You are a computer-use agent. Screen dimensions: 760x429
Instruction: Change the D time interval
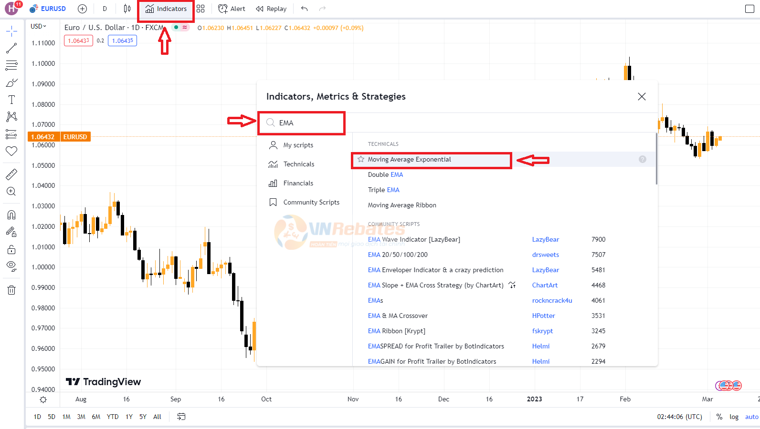tap(105, 9)
